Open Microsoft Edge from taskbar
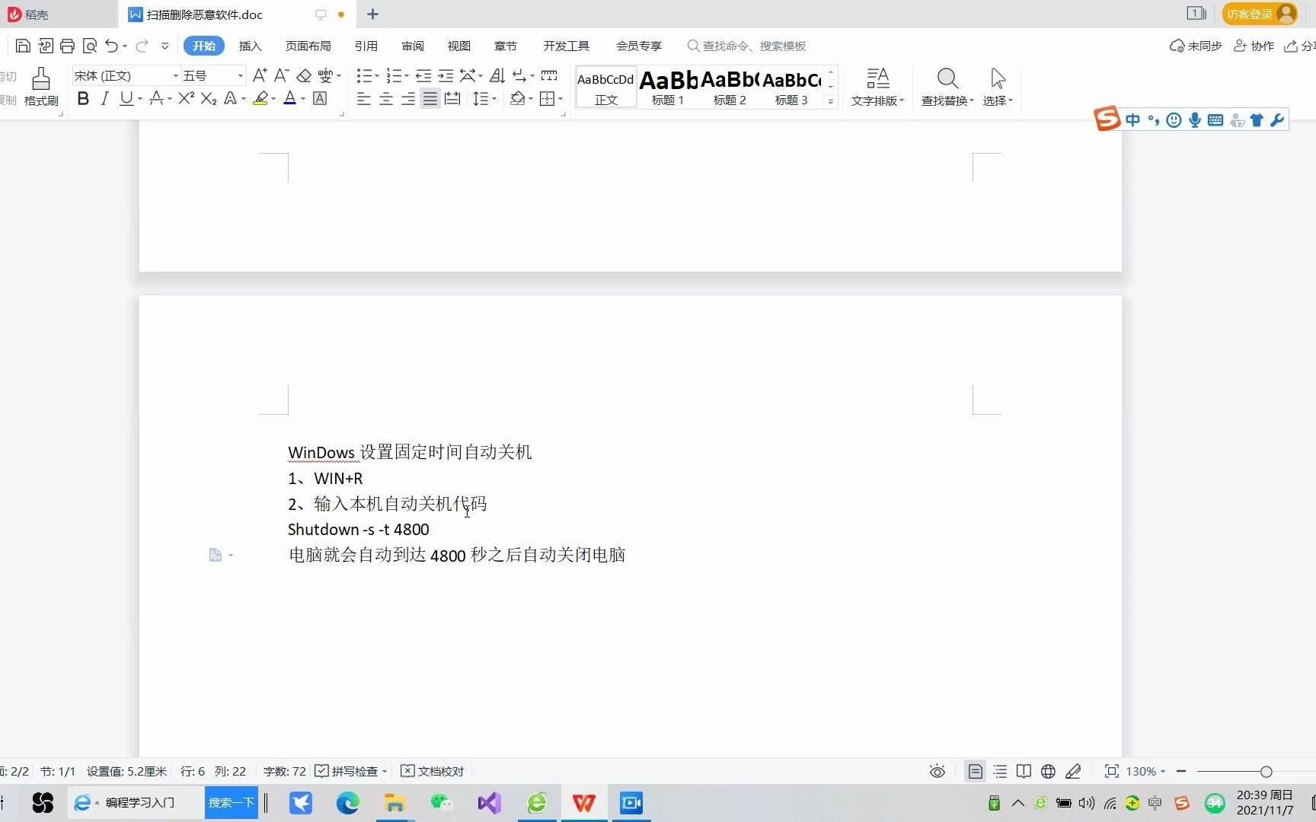The image size is (1316, 822). (348, 803)
